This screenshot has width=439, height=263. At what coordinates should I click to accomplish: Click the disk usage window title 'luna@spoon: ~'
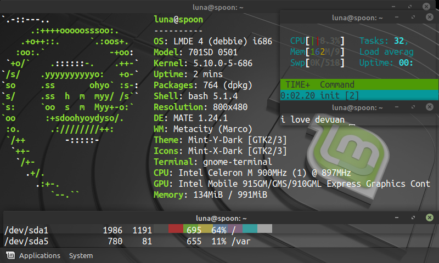(221, 218)
